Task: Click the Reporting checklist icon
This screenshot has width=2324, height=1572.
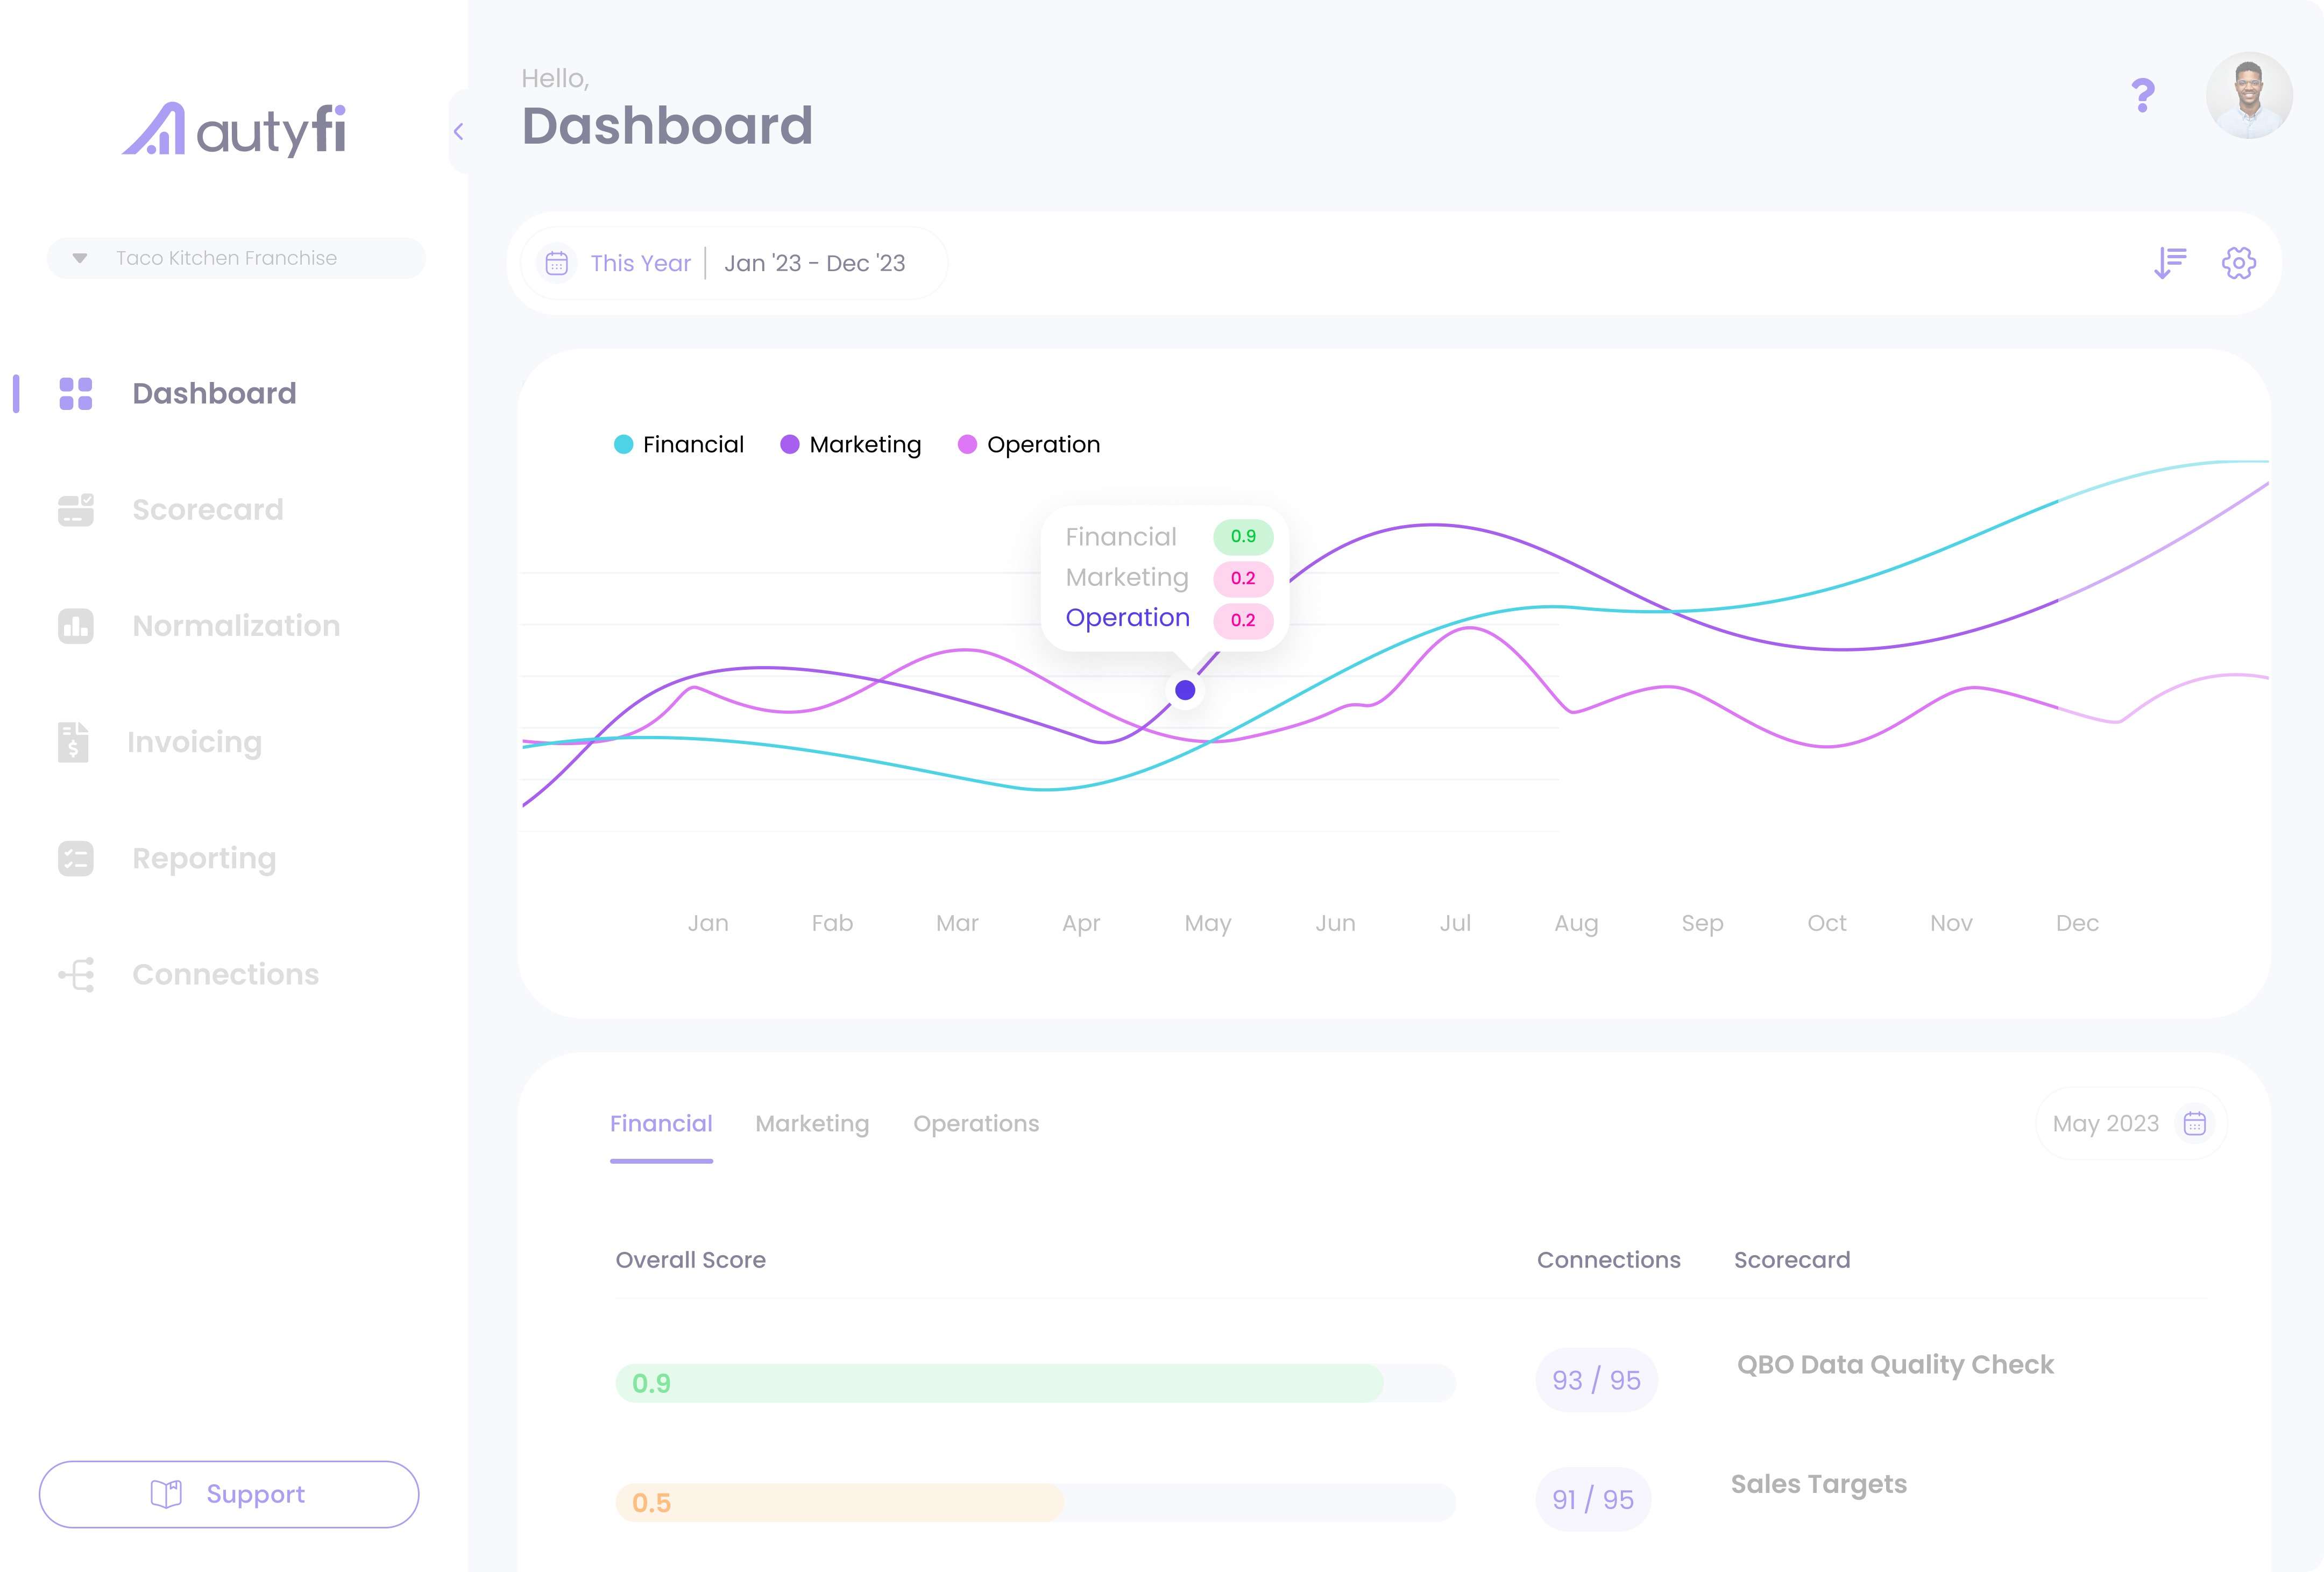Action: [x=76, y=858]
